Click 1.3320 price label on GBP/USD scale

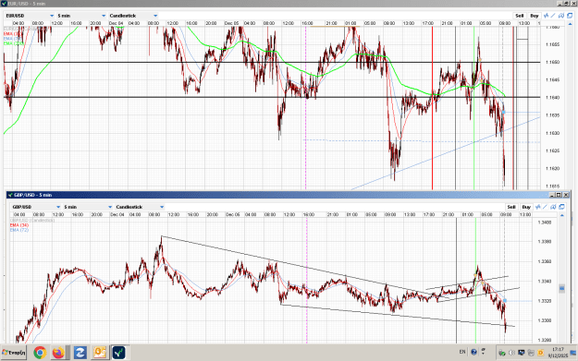pyautogui.click(x=545, y=301)
